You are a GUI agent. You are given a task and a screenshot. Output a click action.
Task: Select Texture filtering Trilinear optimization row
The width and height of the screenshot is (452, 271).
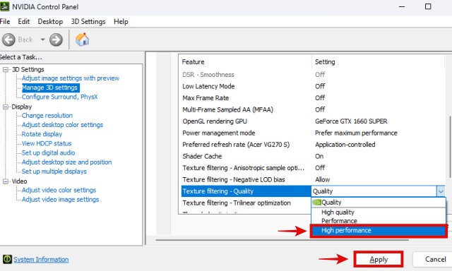[246, 203]
